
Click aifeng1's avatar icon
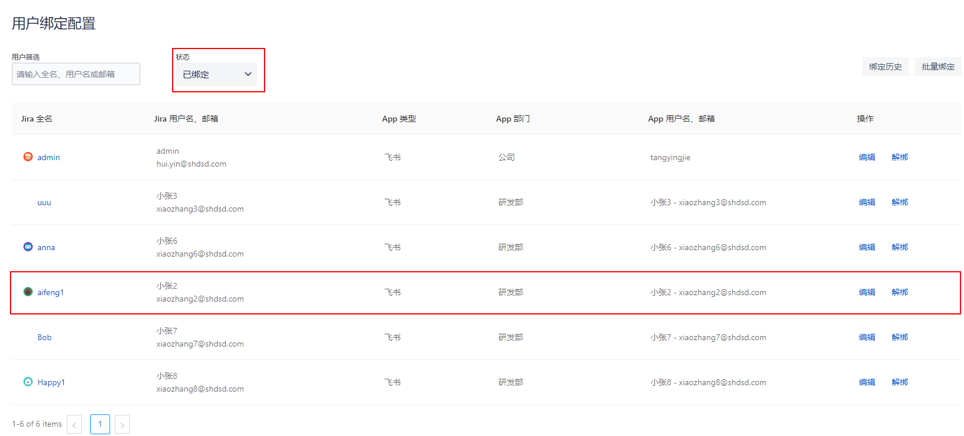tap(28, 292)
